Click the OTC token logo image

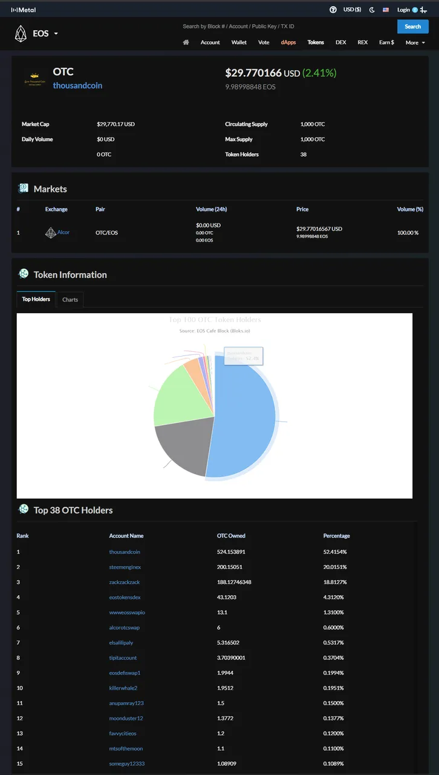[x=34, y=79]
